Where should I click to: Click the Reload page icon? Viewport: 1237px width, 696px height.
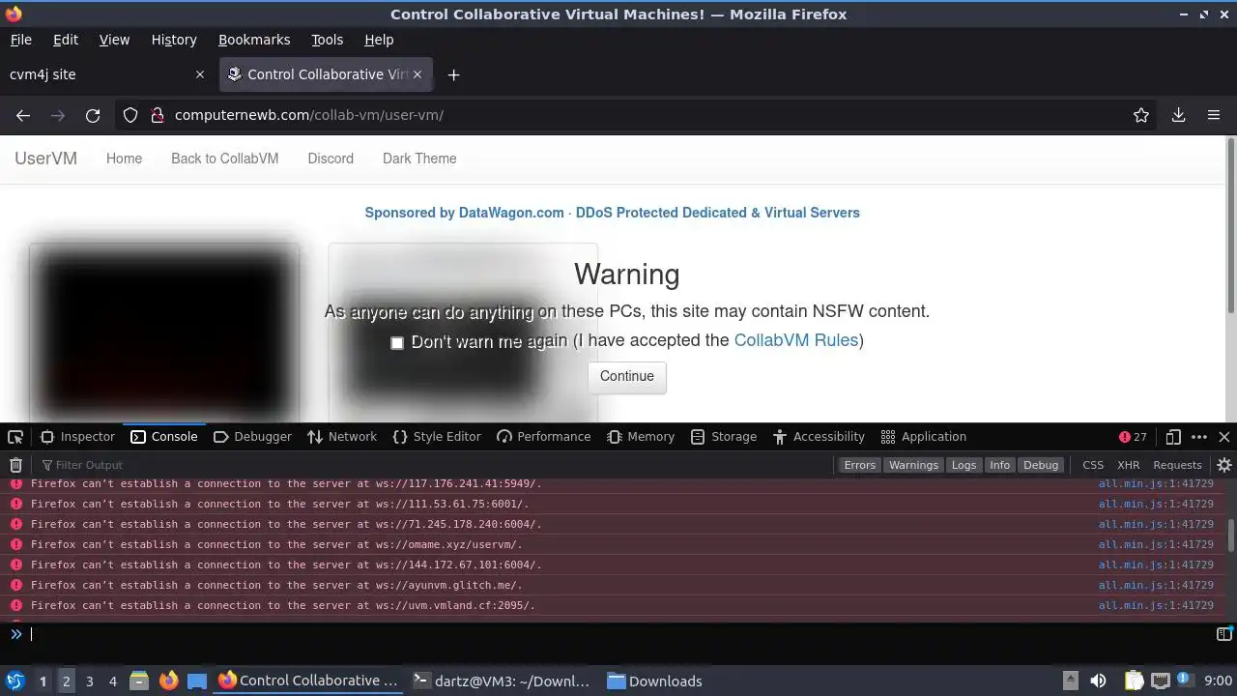pyautogui.click(x=93, y=115)
